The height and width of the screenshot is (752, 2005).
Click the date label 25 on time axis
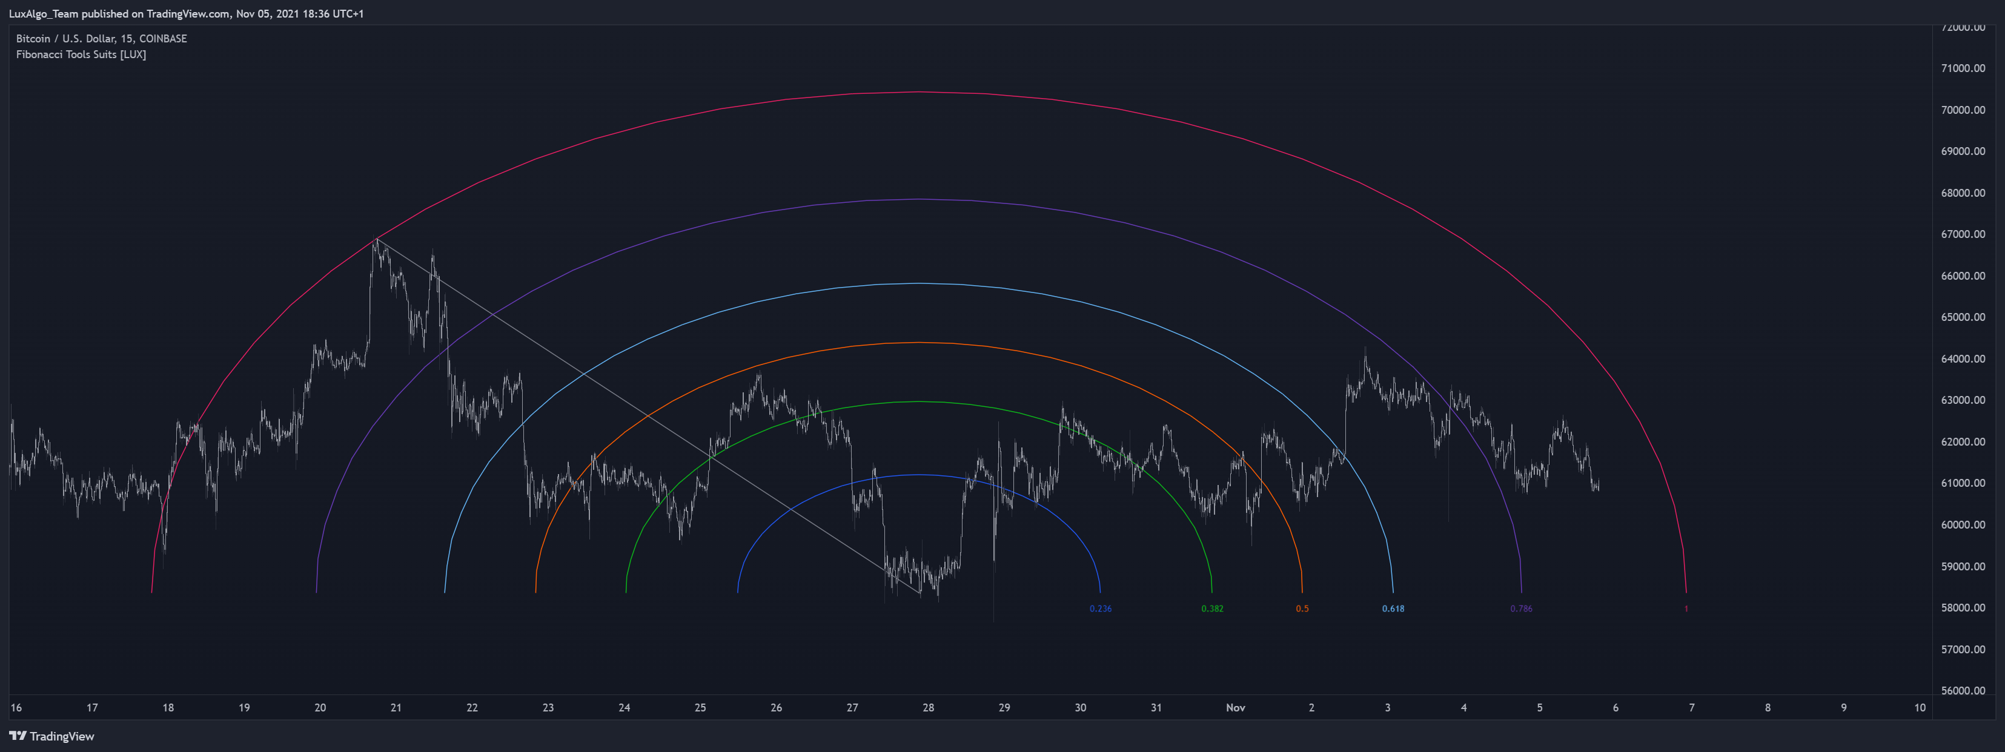(x=700, y=708)
